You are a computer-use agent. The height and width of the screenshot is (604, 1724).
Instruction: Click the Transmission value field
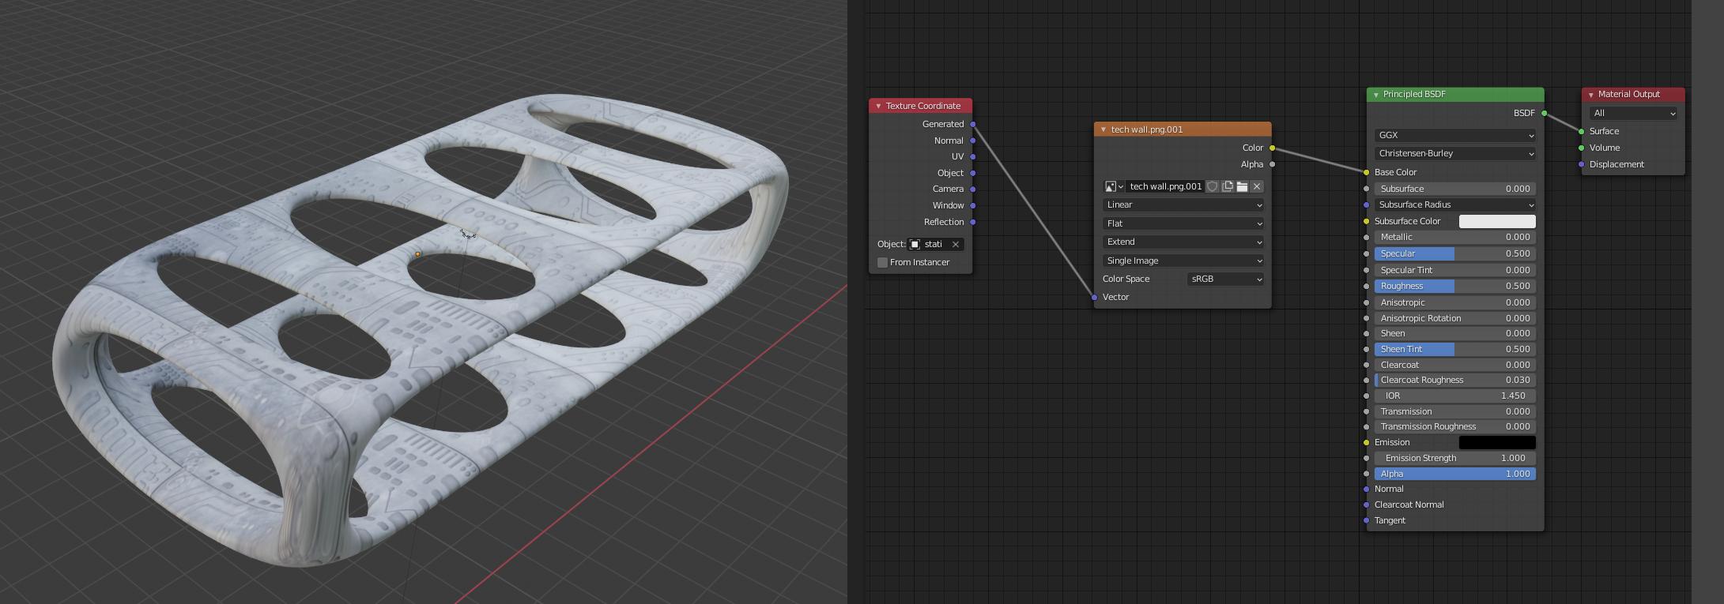[1455, 411]
